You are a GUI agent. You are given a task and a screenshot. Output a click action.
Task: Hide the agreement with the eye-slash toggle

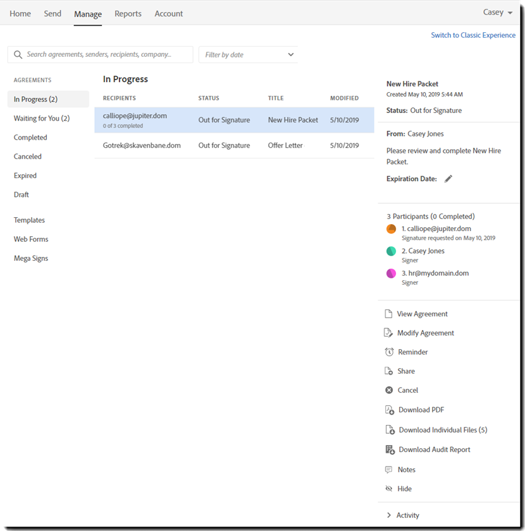point(388,488)
